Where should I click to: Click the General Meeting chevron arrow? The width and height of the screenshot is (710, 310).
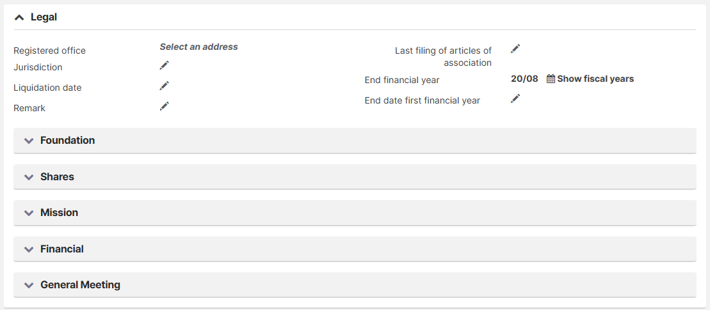29,286
